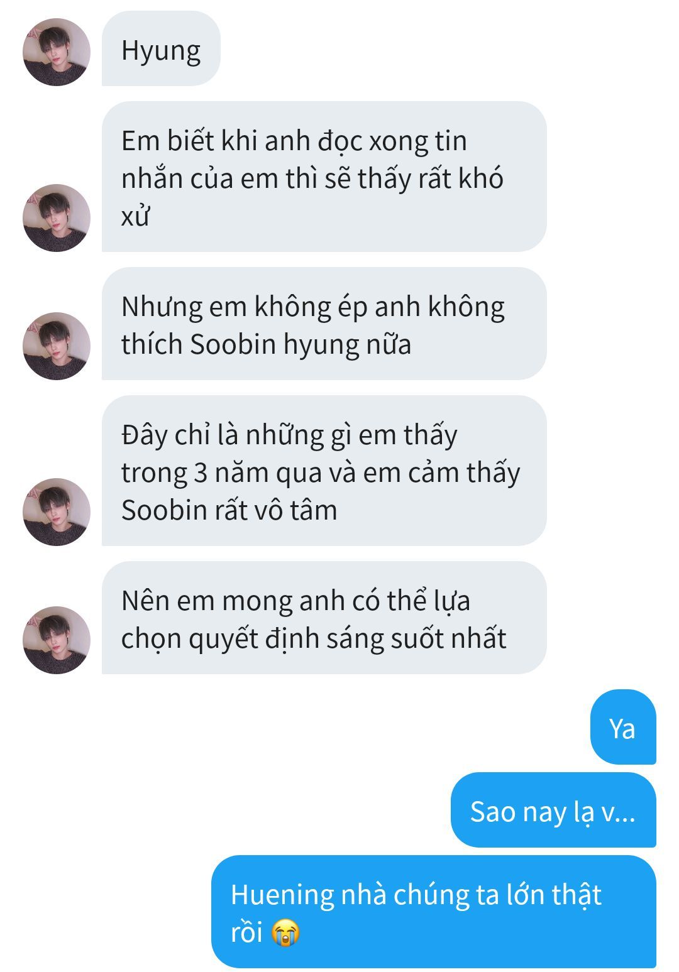Select the 'Nên em mong anh có thể' bubble

(x=324, y=618)
